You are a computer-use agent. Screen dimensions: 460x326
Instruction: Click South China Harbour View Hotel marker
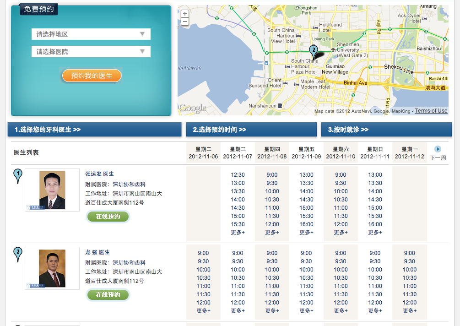point(298,36)
